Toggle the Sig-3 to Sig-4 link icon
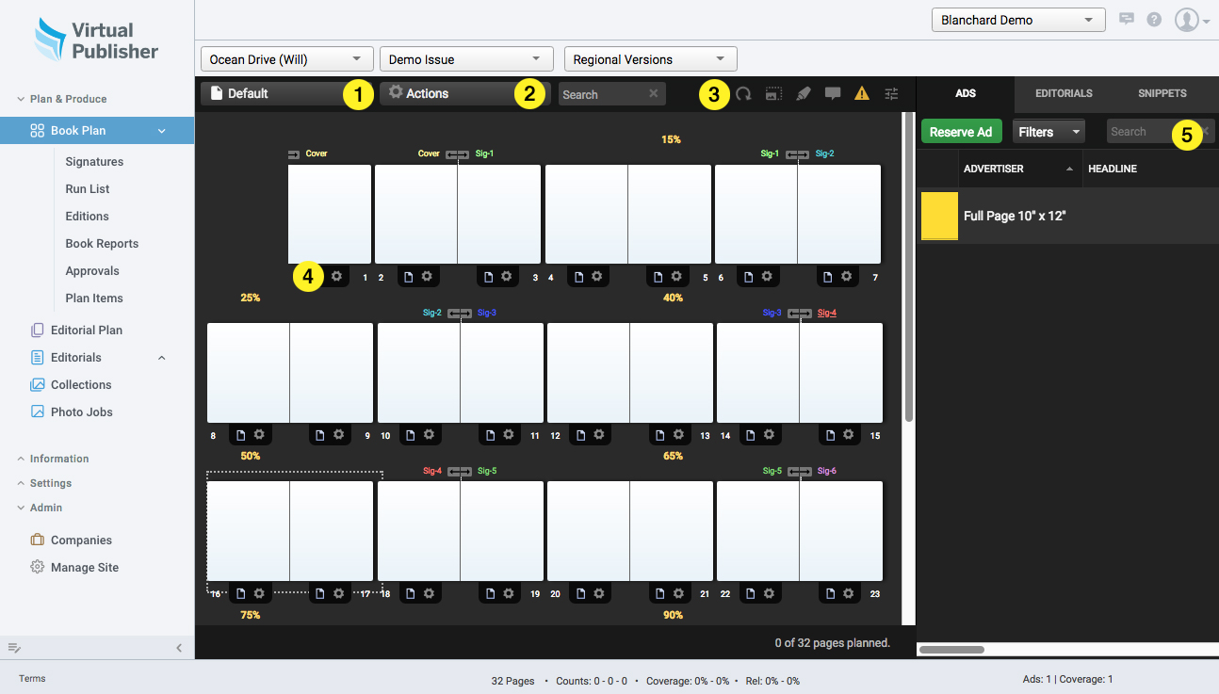The height and width of the screenshot is (694, 1219). click(x=799, y=313)
